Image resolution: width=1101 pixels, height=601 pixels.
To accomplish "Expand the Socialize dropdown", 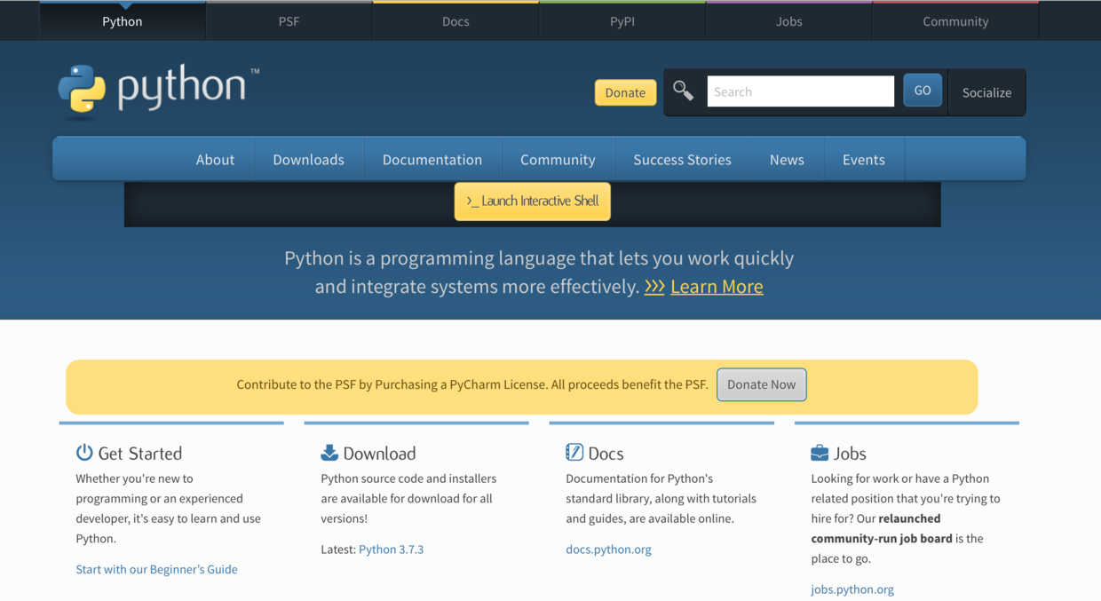I will pyautogui.click(x=986, y=92).
